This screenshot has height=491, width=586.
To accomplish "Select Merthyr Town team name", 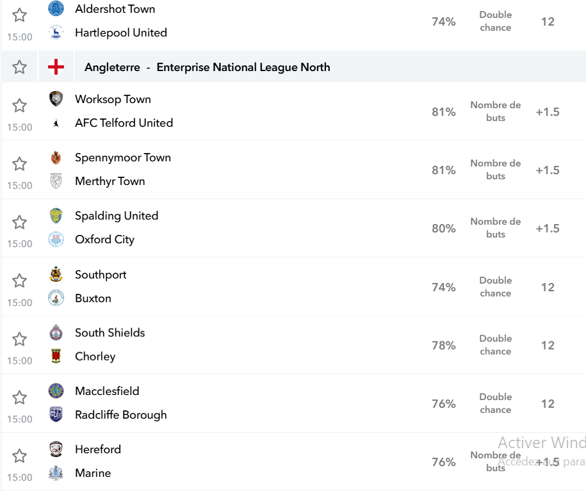I will (110, 181).
